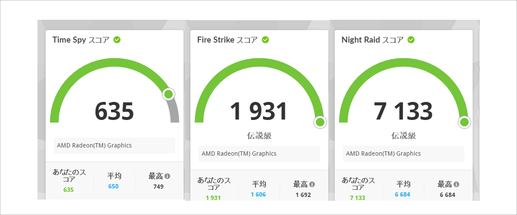This screenshot has height=215, width=517.
Task: Select the Time Spy スコア title
Action: [x=81, y=40]
